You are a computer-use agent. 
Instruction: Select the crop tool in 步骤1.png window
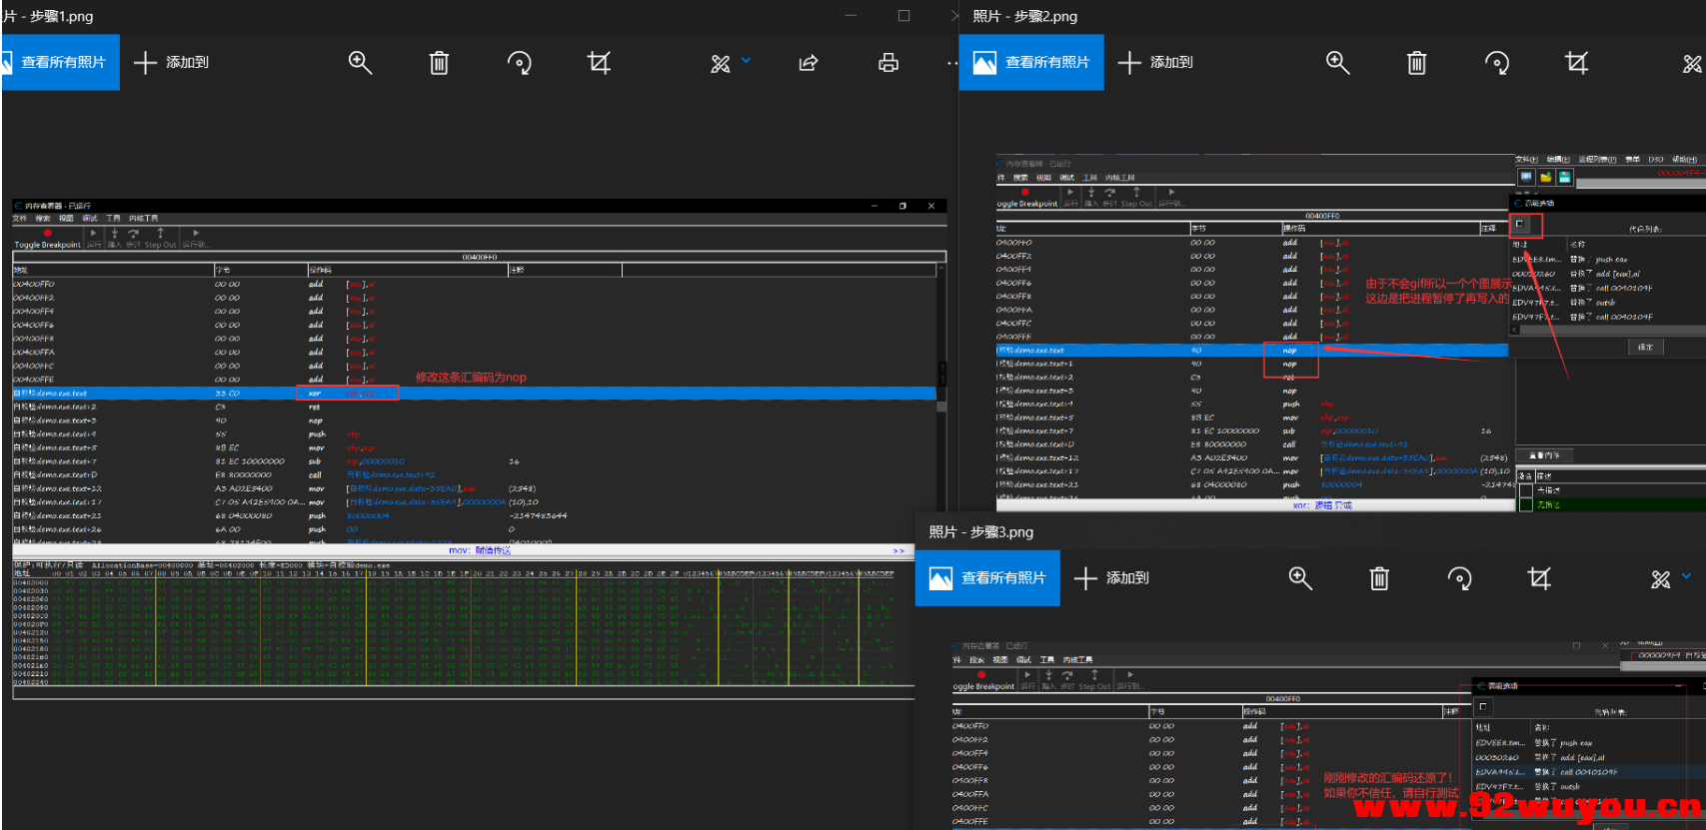click(x=599, y=63)
